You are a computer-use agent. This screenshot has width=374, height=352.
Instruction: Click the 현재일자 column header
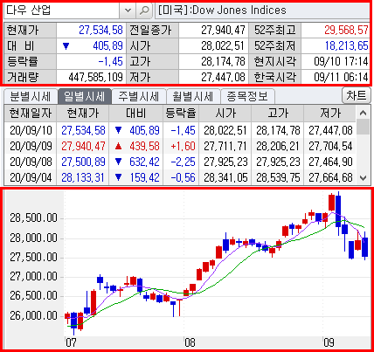[x=31, y=114]
